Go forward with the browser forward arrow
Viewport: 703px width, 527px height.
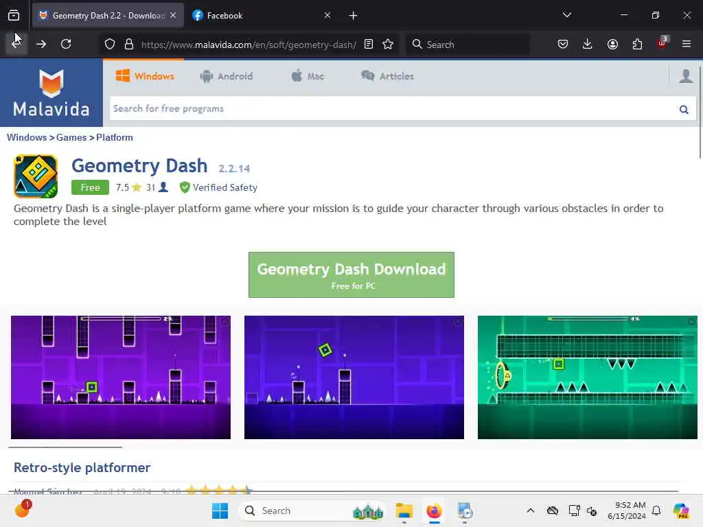pyautogui.click(x=41, y=44)
